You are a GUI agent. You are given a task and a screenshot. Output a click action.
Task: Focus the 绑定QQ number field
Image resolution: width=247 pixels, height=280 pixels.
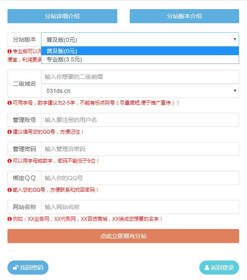click(140, 178)
